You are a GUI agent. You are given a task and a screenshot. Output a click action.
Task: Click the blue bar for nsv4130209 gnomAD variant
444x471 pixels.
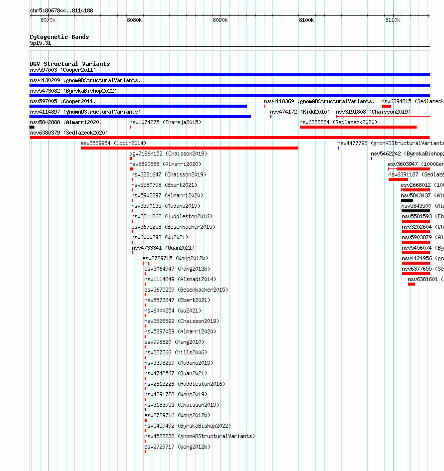[x=229, y=85]
